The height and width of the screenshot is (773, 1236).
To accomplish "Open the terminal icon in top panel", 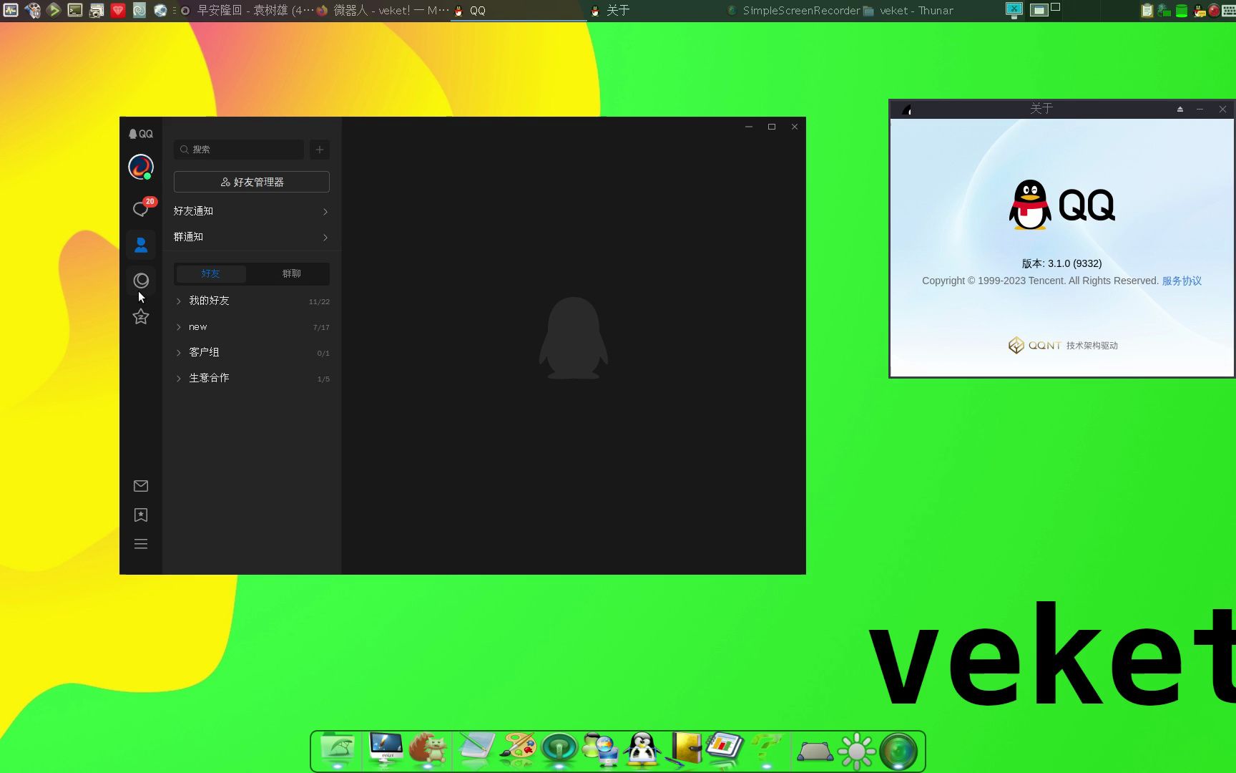I will pos(75,10).
